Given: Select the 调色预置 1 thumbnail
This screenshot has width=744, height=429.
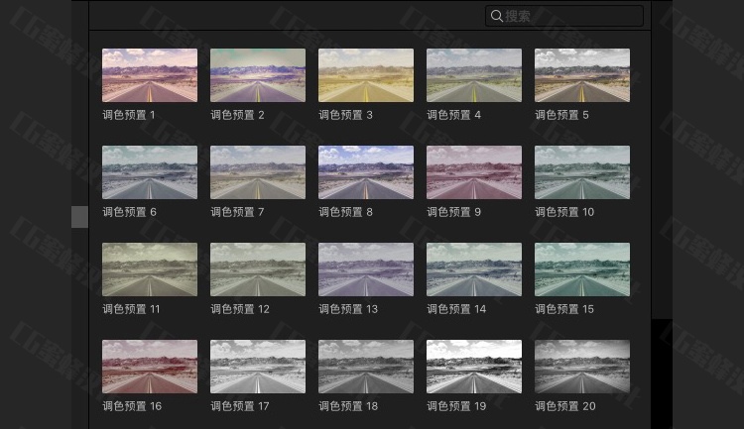Looking at the screenshot, I should 150,75.
